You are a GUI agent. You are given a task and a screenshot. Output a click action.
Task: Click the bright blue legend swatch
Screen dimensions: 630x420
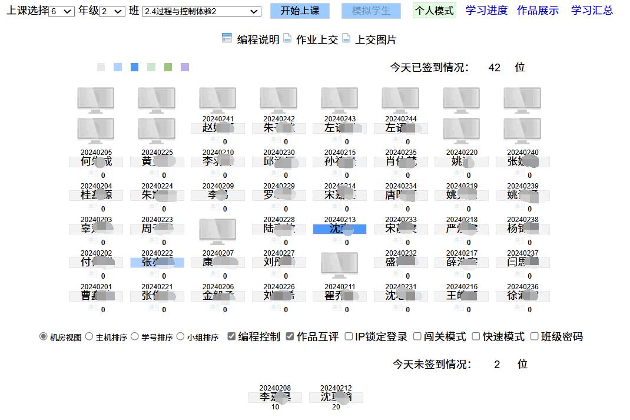coord(135,67)
